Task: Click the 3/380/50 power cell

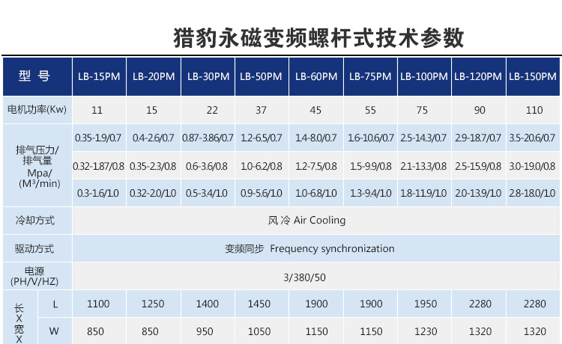Action: (x=316, y=276)
